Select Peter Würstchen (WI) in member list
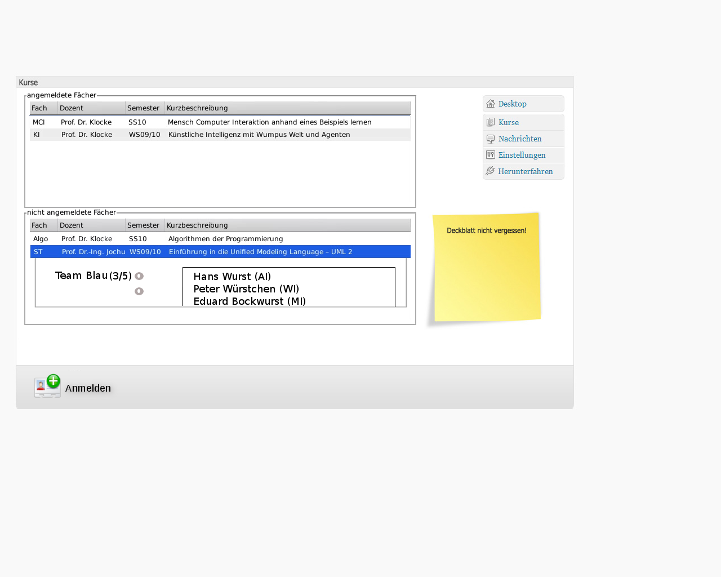Screen dimensions: 721x577 246,289
